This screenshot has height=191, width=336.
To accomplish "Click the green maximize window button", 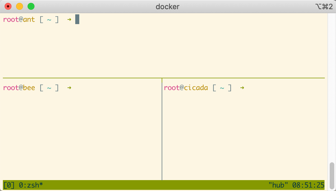I will pos(31,6).
